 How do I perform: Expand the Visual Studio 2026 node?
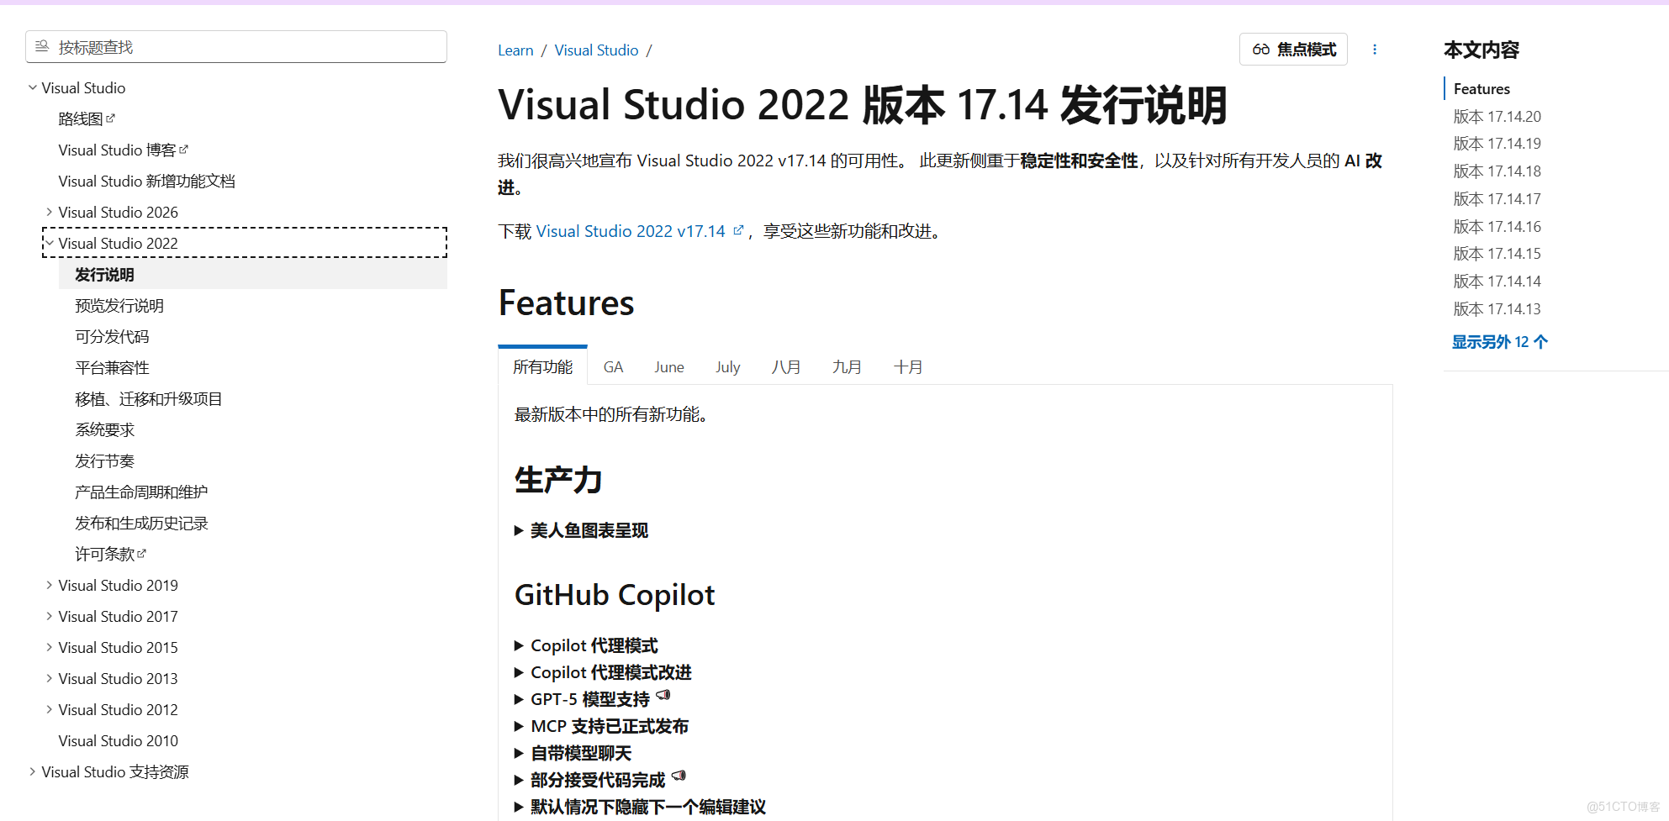50,212
